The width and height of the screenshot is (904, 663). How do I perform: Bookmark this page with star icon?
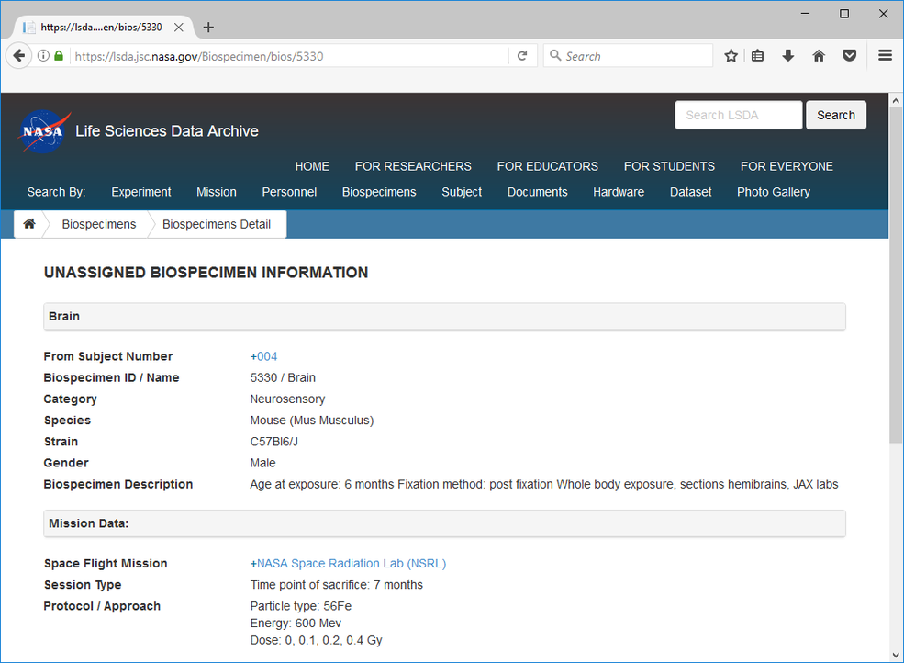pyautogui.click(x=731, y=56)
